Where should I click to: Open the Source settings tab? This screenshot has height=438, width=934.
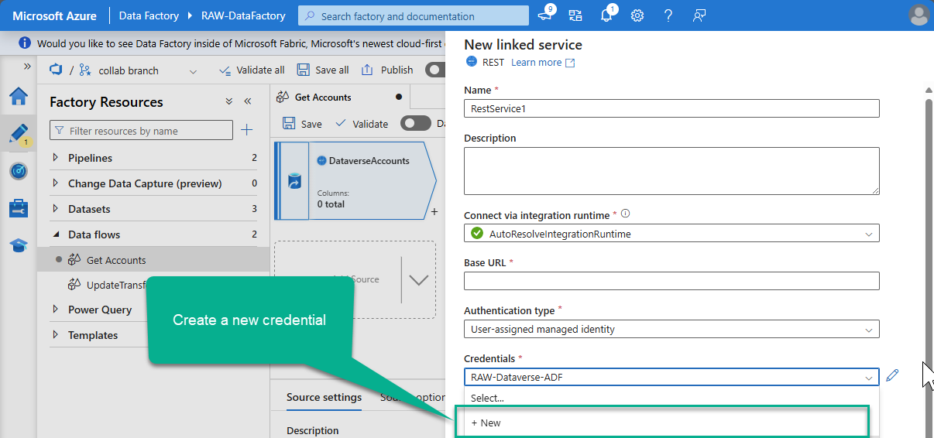coord(324,397)
